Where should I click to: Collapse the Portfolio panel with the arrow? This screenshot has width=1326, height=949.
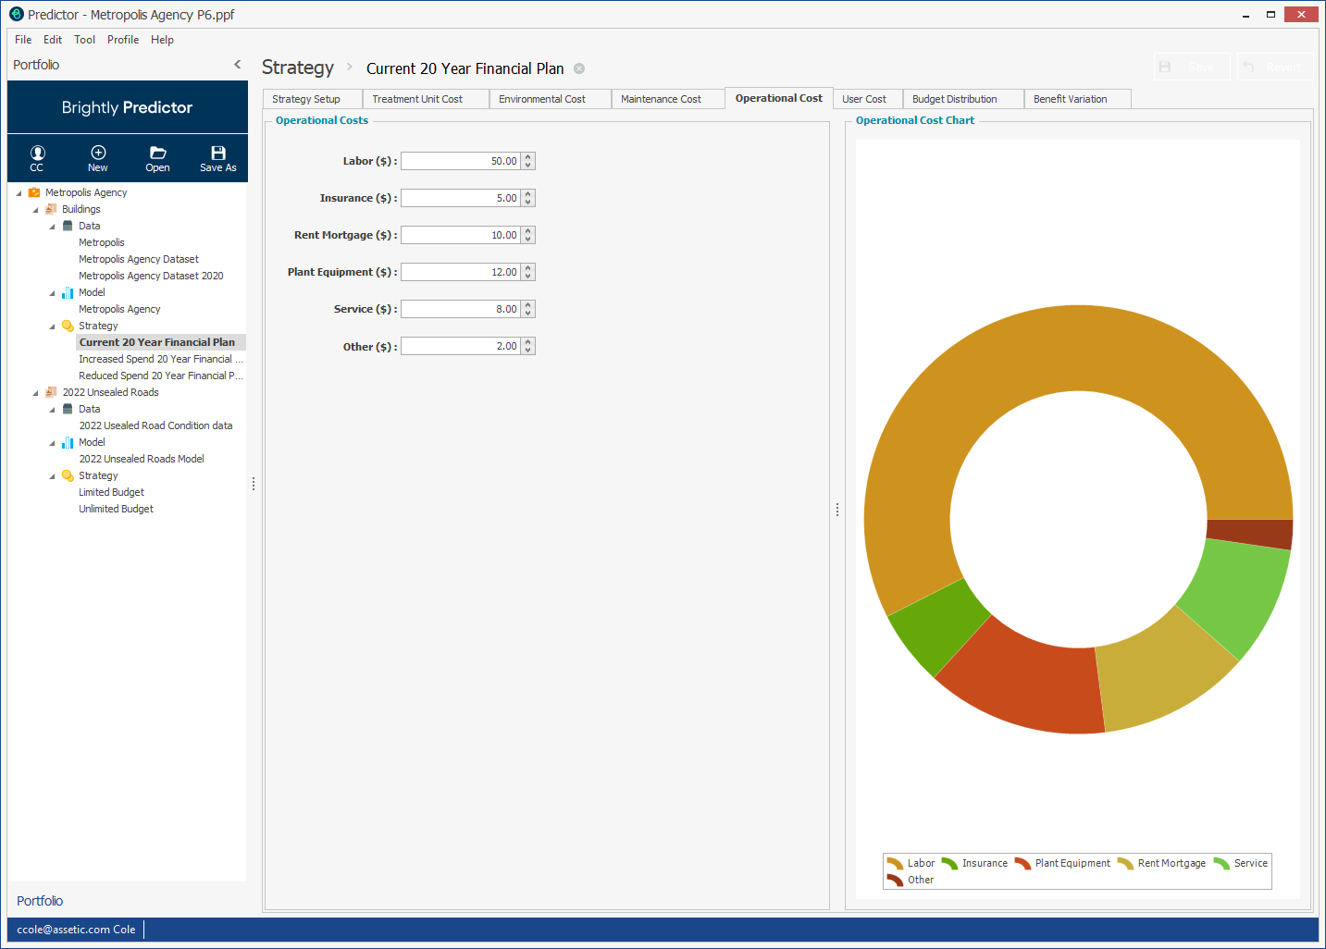click(238, 65)
